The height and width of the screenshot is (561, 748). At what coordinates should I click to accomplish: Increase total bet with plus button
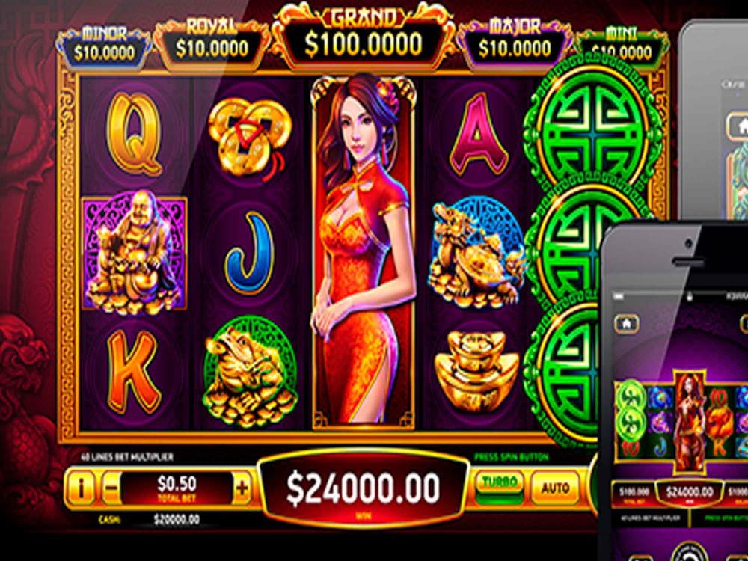(242, 488)
